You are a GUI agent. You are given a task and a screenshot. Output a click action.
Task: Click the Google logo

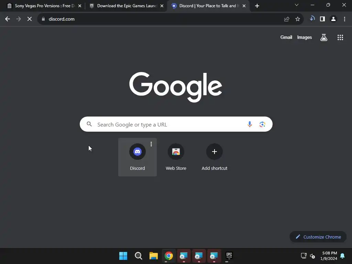[176, 87]
